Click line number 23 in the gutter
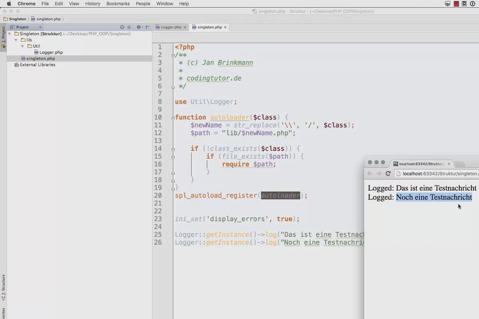 click(158, 219)
